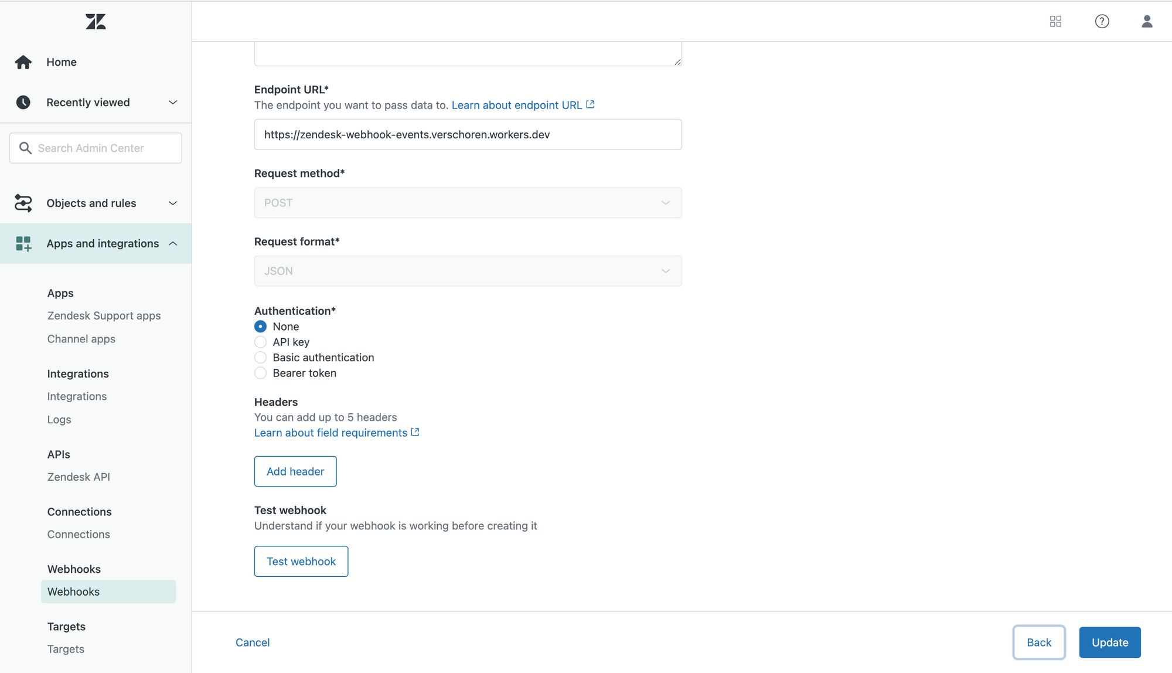1172x673 pixels.
Task: Open the Request method dropdown
Action: 468,203
